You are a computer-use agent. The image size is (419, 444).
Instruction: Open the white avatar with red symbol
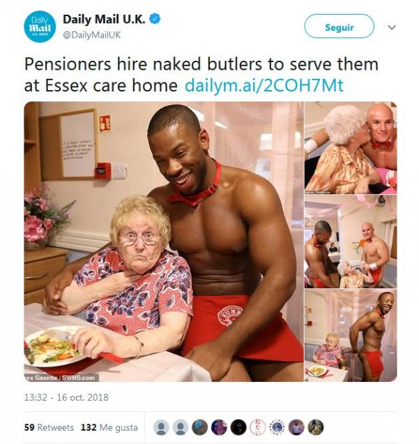pos(258,427)
